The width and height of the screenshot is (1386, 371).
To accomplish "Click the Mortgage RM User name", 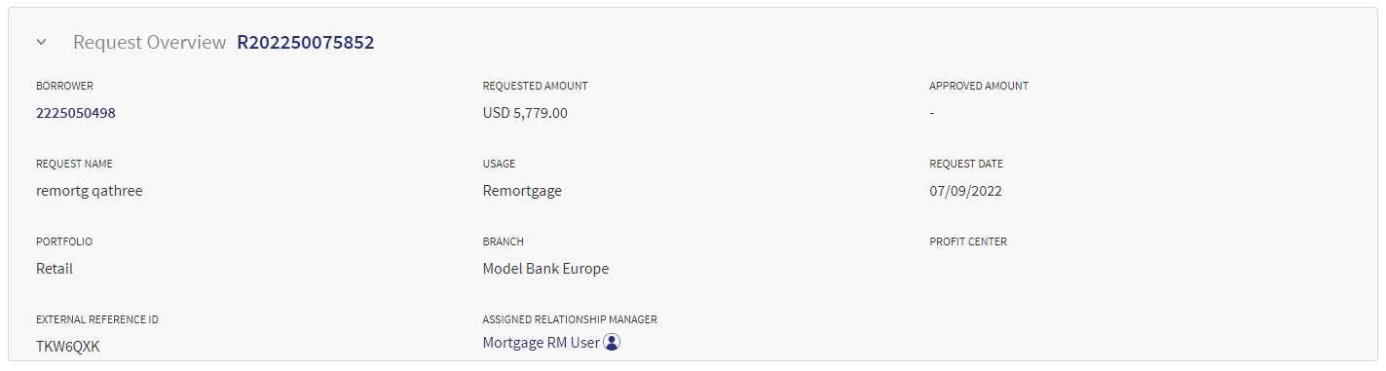I will [x=542, y=343].
